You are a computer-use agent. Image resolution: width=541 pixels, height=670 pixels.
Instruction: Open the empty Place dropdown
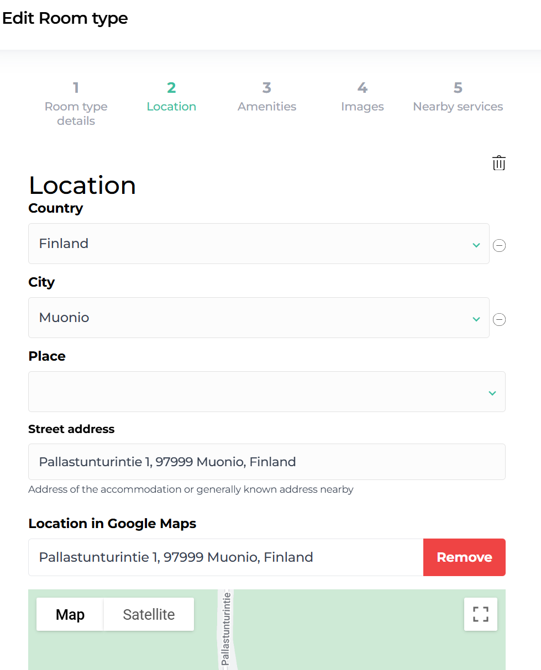click(267, 392)
